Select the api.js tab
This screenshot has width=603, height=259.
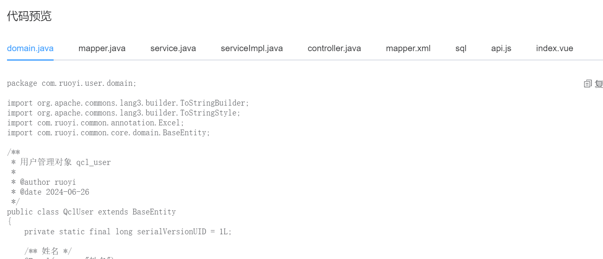click(501, 48)
